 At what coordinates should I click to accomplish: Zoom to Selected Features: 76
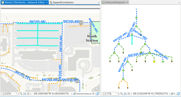coord(84,94)
